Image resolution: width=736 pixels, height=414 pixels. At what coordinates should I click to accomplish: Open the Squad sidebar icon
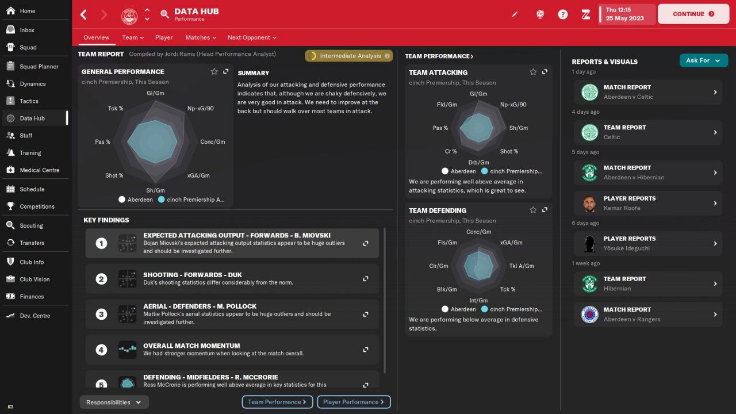coord(10,47)
